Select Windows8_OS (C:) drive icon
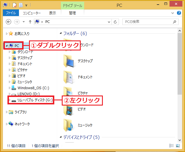 click(x=14, y=88)
